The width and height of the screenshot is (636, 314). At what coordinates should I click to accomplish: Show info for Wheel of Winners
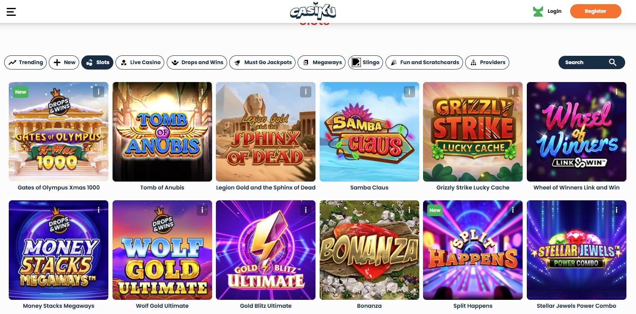click(616, 92)
